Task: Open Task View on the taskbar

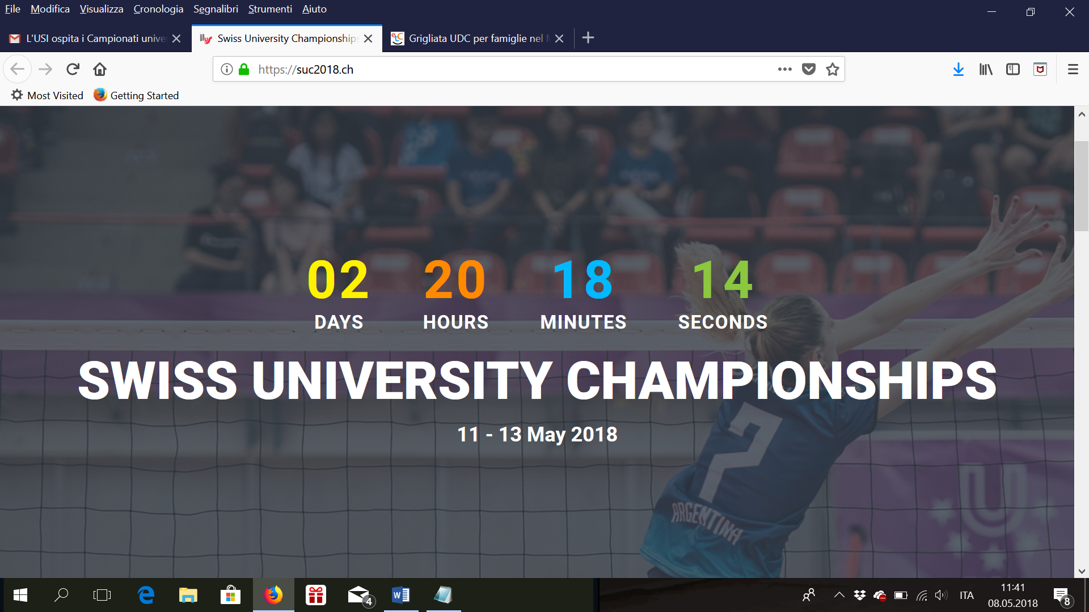Action: coord(102,595)
